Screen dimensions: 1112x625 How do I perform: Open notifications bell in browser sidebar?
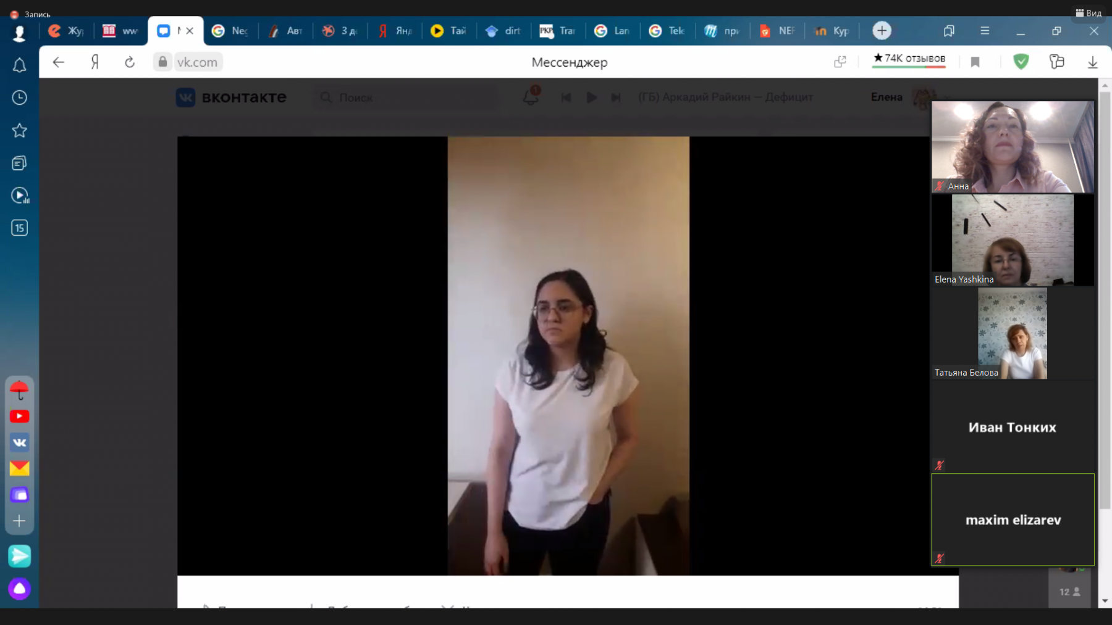click(x=19, y=65)
